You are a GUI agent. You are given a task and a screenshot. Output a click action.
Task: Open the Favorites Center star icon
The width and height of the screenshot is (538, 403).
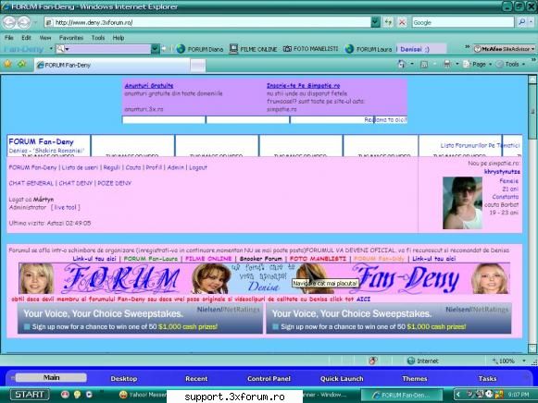8,64
